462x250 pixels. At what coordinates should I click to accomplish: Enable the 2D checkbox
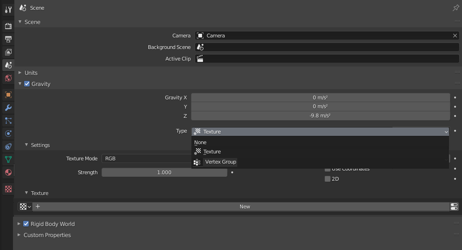click(327, 179)
